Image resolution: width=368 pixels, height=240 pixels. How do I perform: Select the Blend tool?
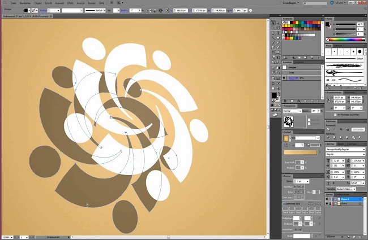click(279, 72)
